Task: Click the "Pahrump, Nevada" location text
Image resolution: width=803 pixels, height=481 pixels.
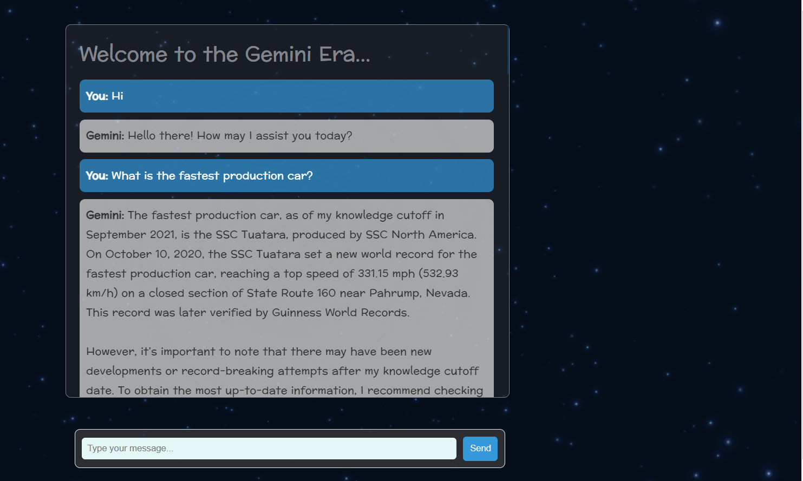Action: coord(419,293)
